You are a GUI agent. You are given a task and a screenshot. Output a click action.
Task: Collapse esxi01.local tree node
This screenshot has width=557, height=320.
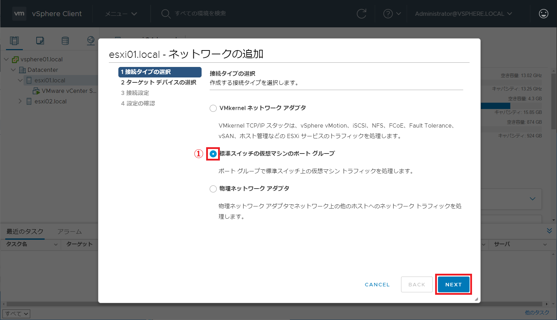click(20, 80)
